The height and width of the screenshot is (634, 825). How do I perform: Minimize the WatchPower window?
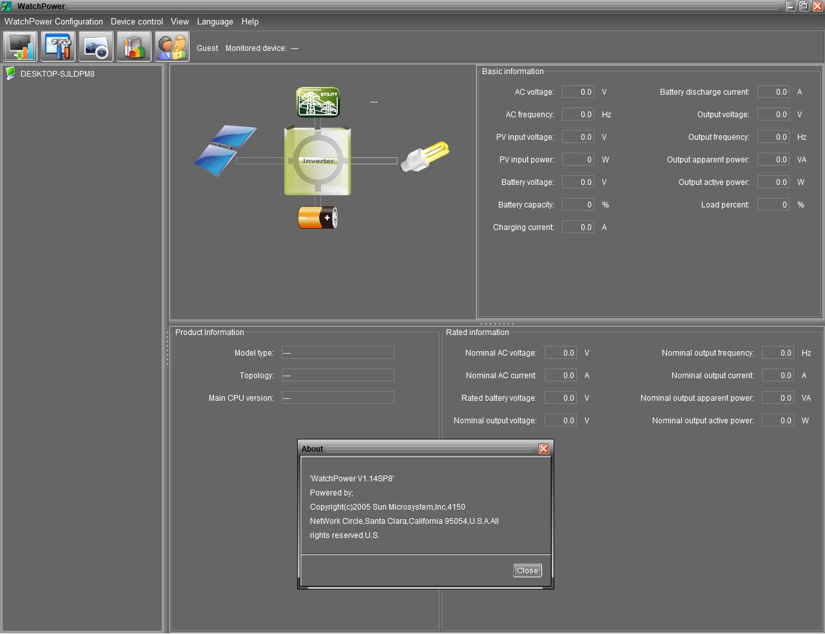791,6
